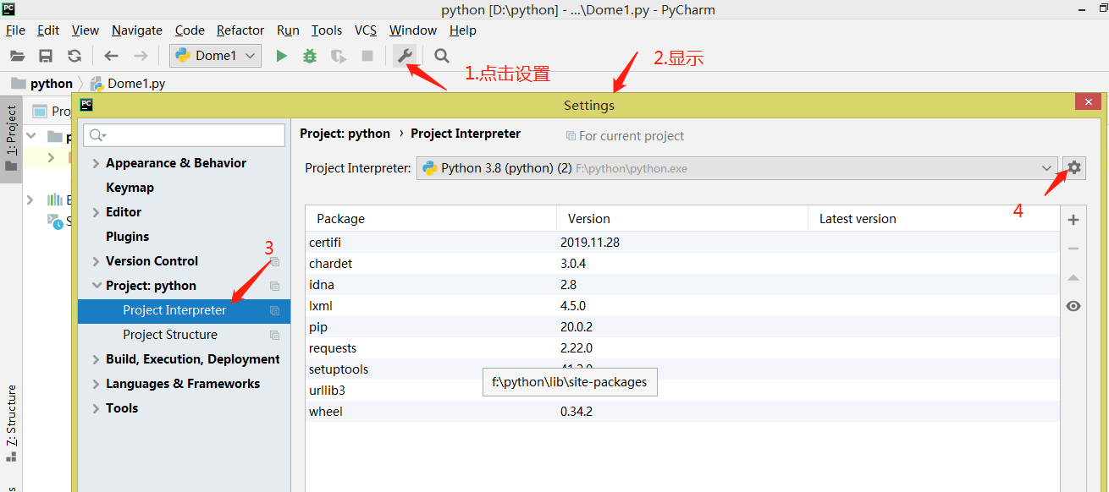Image resolution: width=1109 pixels, height=492 pixels.
Task: Start debugging via the bug icon
Action: (309, 55)
